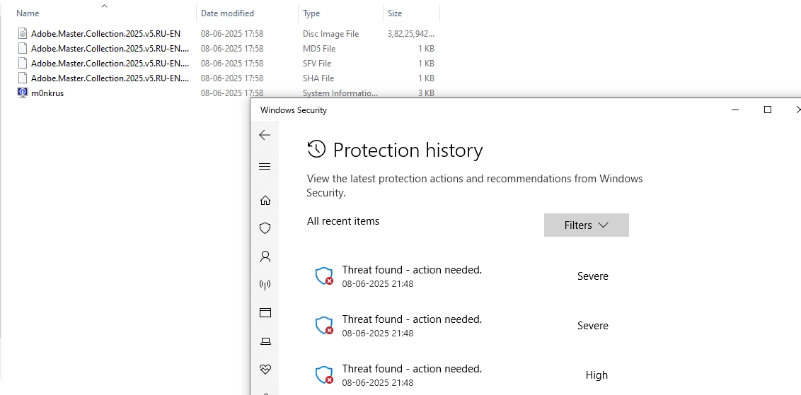Sort files by Size column
801x395 pixels.
(x=411, y=13)
